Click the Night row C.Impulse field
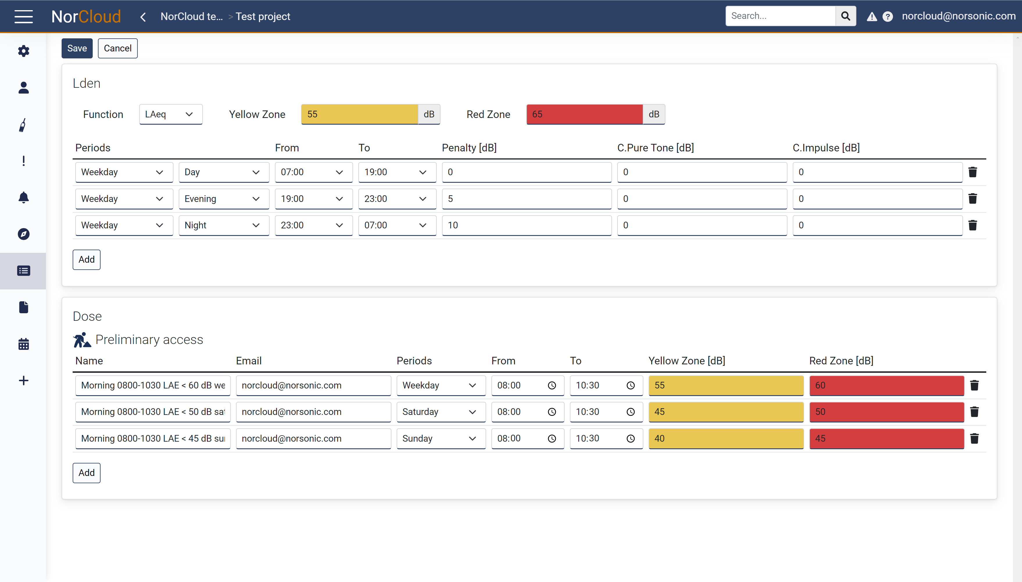The image size is (1022, 582). [877, 225]
